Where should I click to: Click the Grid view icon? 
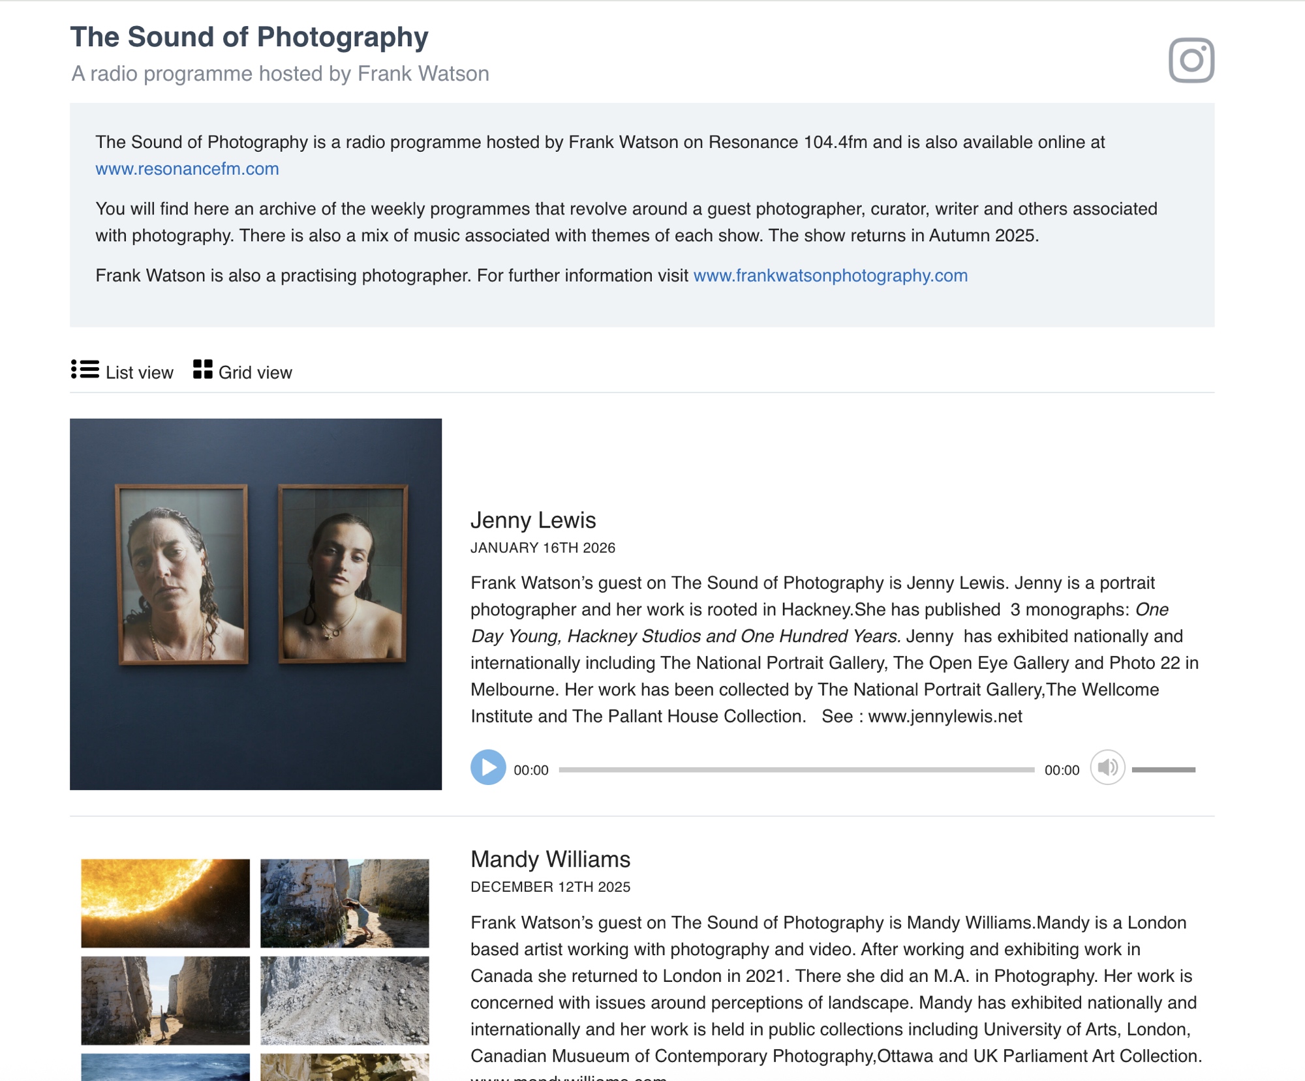[x=202, y=370]
